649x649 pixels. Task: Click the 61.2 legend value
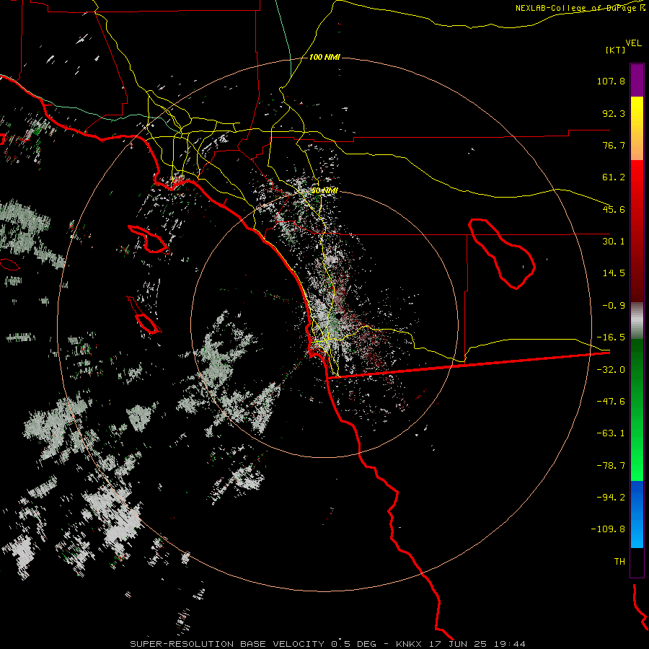(x=614, y=177)
